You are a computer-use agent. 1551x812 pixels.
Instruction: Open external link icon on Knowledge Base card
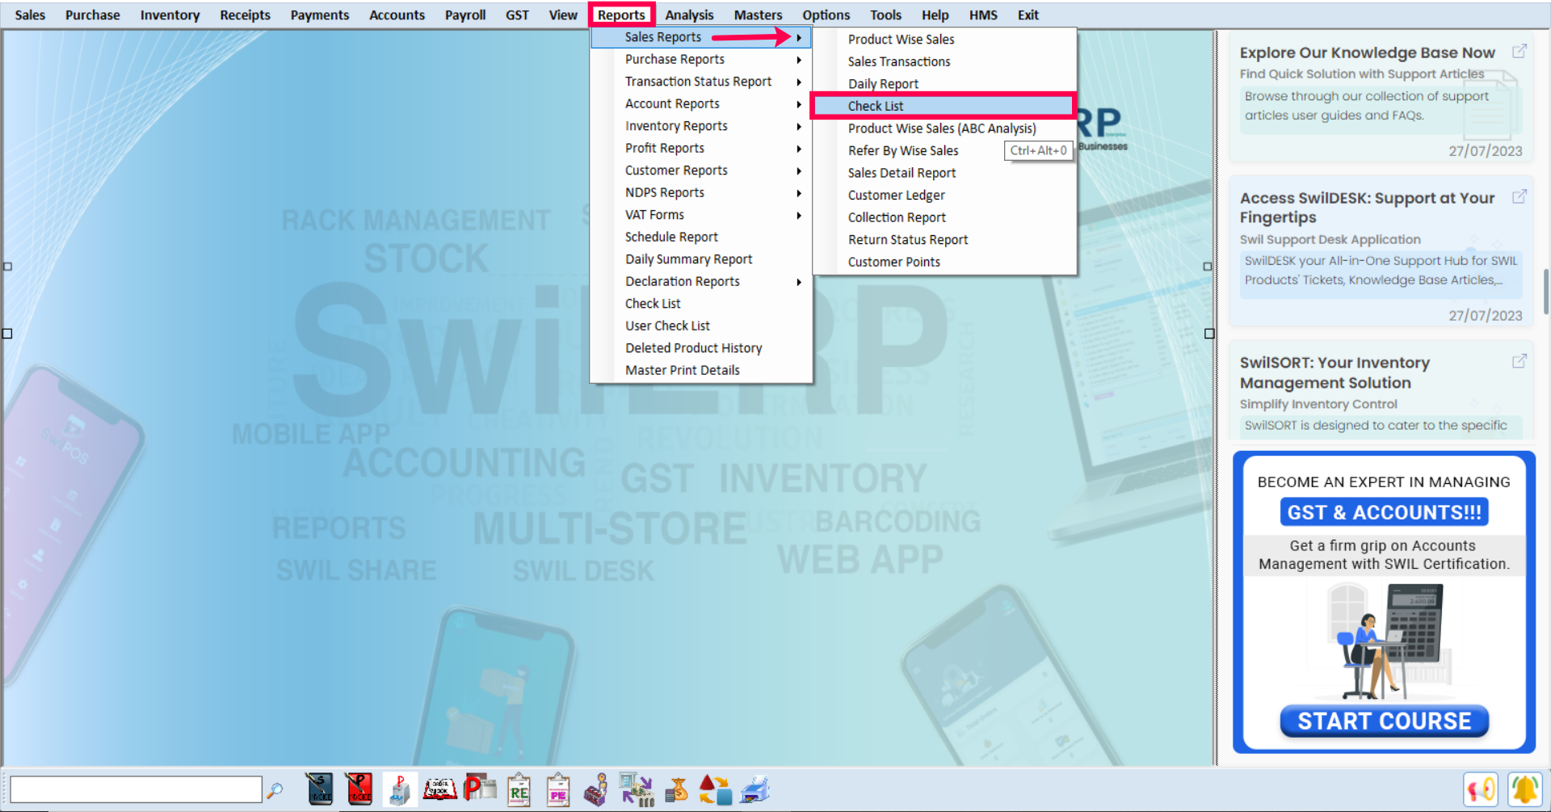1519,51
